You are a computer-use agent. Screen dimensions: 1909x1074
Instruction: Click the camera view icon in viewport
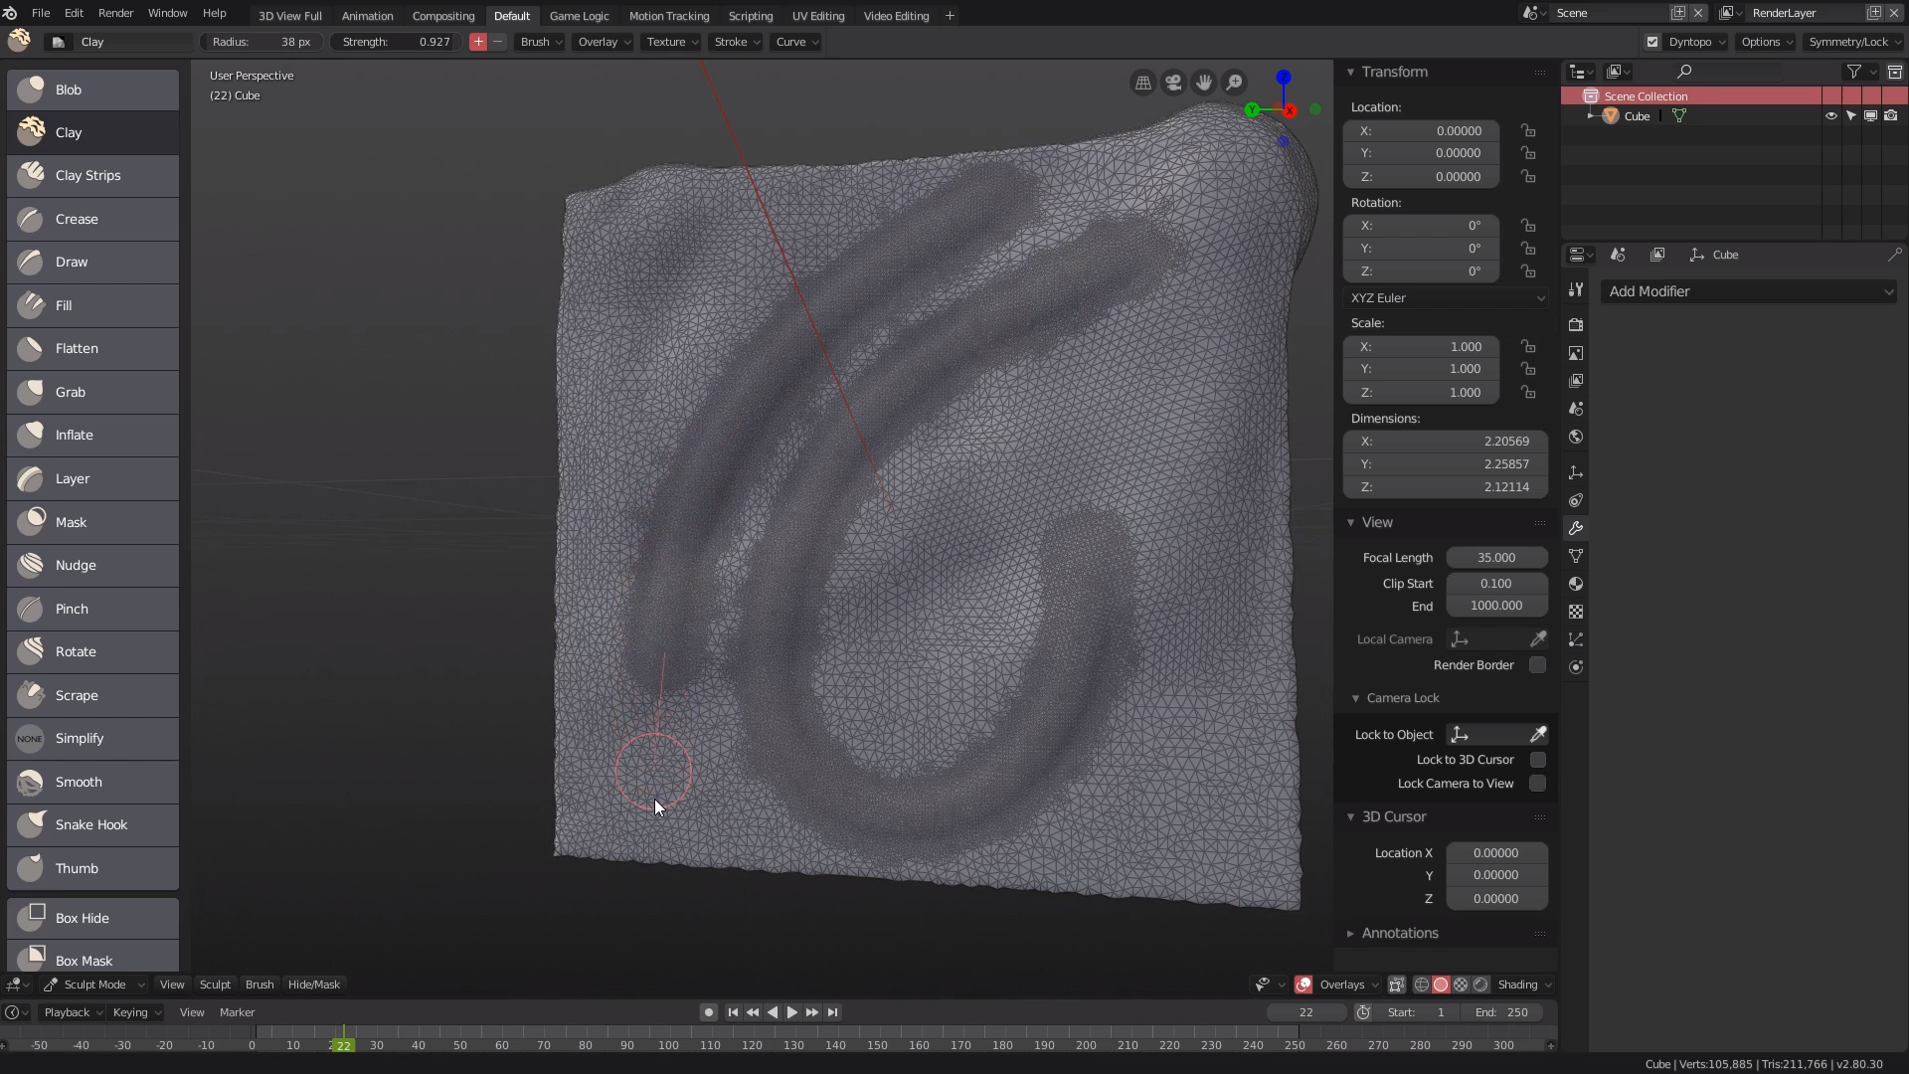(x=1173, y=83)
